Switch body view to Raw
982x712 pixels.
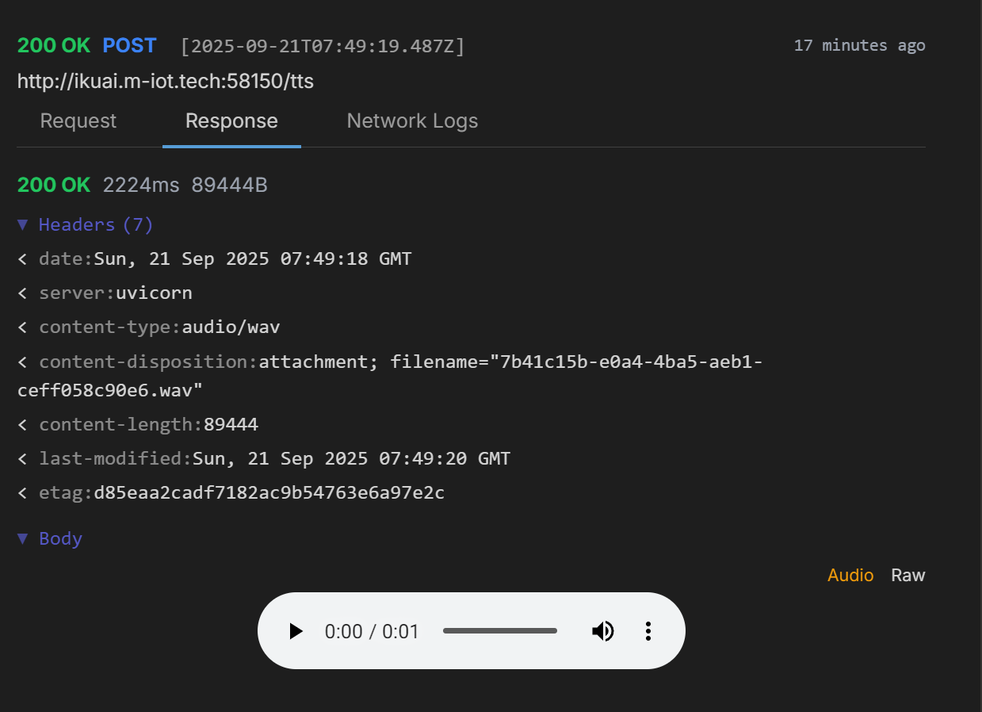pos(907,575)
